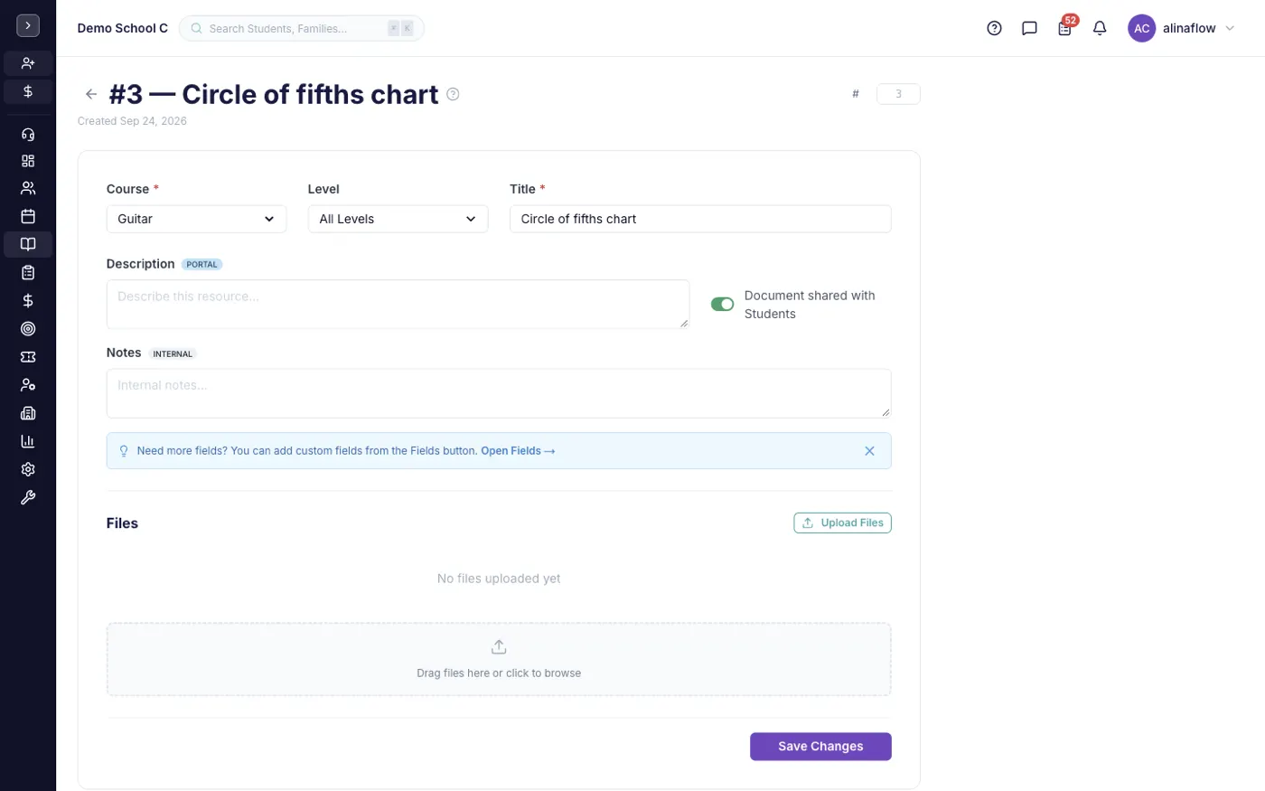Open the clipboard sidebar icon
Screen dimensions: 1265x791
point(28,272)
